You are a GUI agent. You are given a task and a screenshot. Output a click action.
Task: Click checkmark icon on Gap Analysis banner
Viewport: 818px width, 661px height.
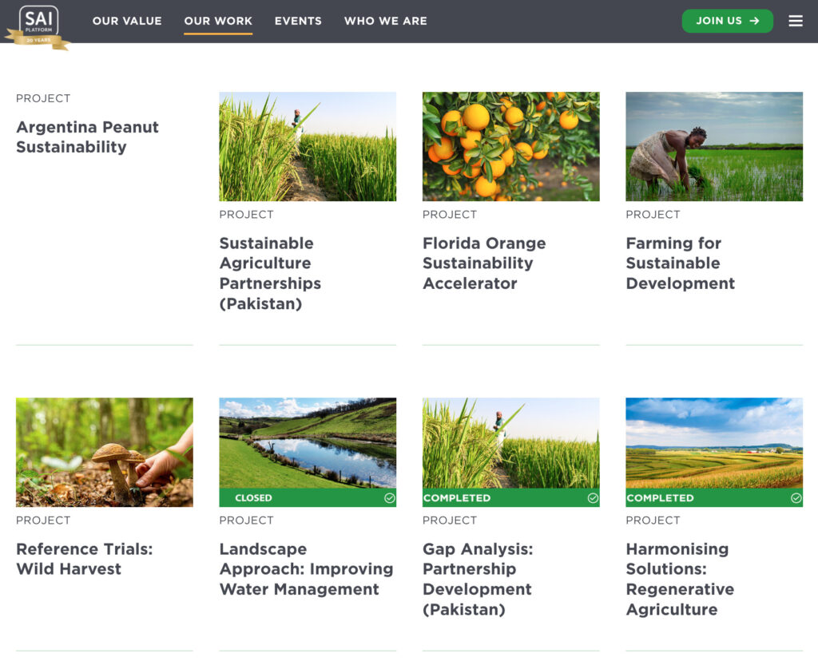click(x=593, y=498)
